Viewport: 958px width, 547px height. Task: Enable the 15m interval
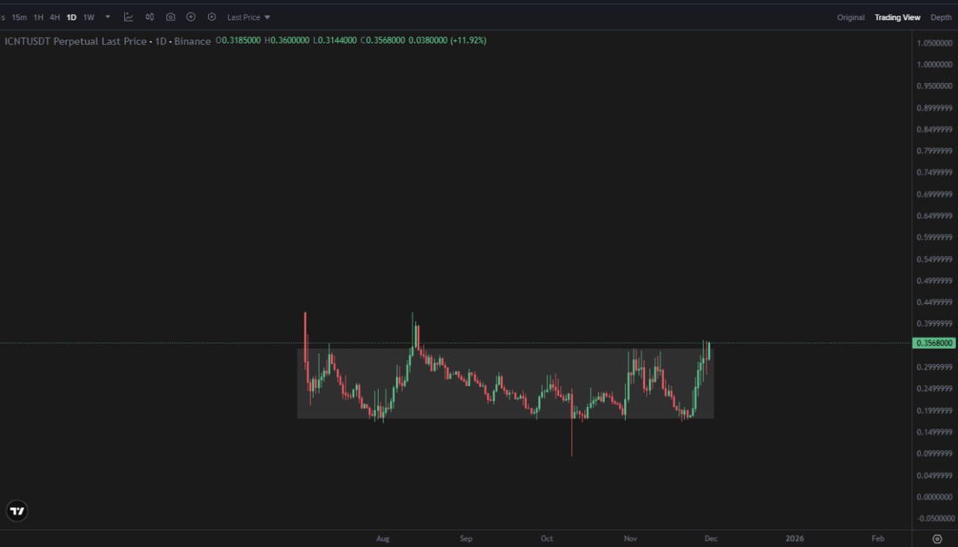[19, 16]
